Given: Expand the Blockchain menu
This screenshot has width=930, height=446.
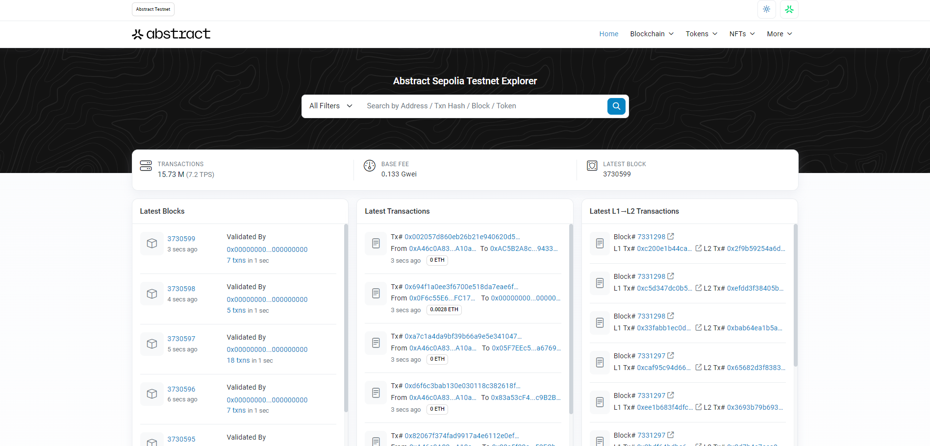Looking at the screenshot, I should point(652,34).
